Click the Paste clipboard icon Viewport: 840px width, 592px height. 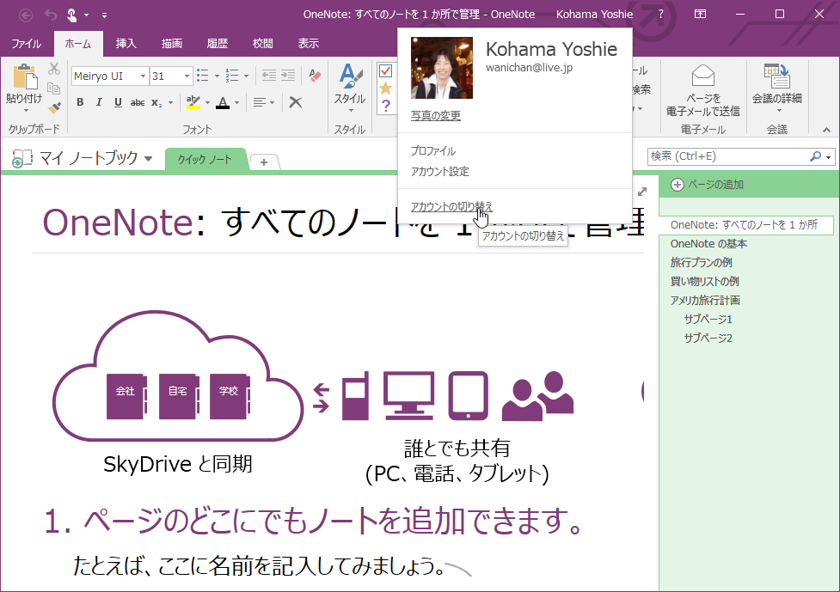tap(25, 76)
